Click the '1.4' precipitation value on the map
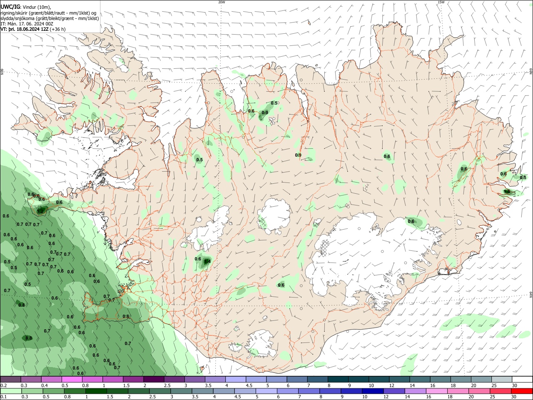This screenshot has height=400, width=533. point(208,261)
